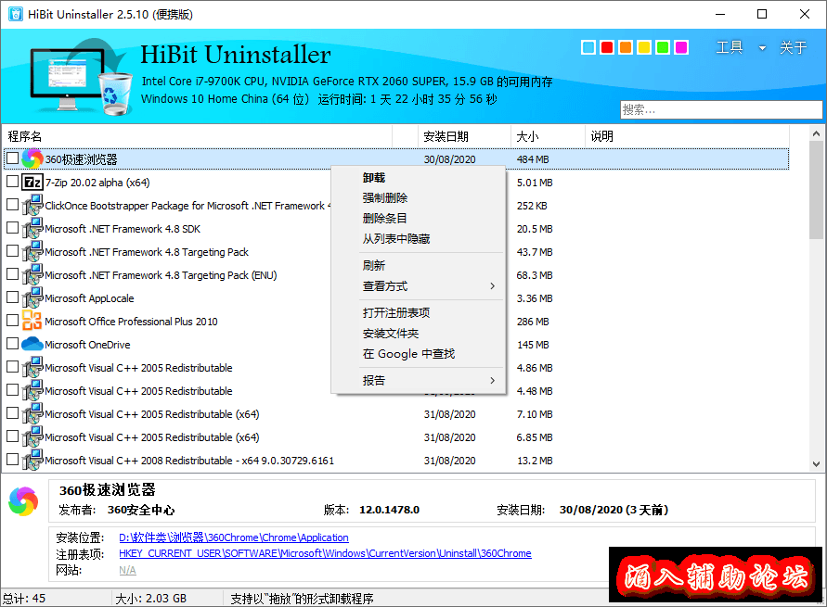
Task: Click the 总计: 45 status bar entry
Action: tap(24, 599)
